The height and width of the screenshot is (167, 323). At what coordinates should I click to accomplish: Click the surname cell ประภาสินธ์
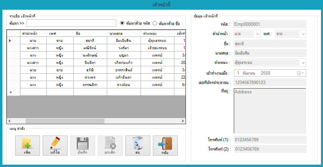(124, 70)
